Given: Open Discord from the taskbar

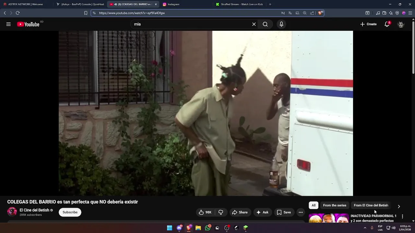Looking at the screenshot, I should point(179,228).
